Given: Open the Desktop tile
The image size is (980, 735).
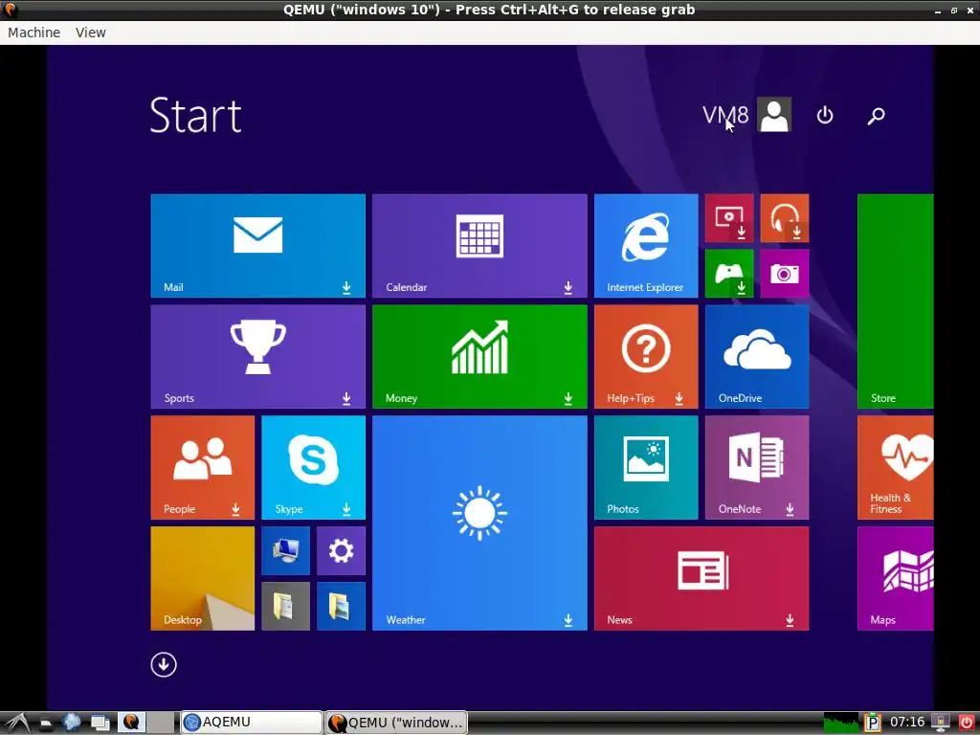Looking at the screenshot, I should pos(203,578).
